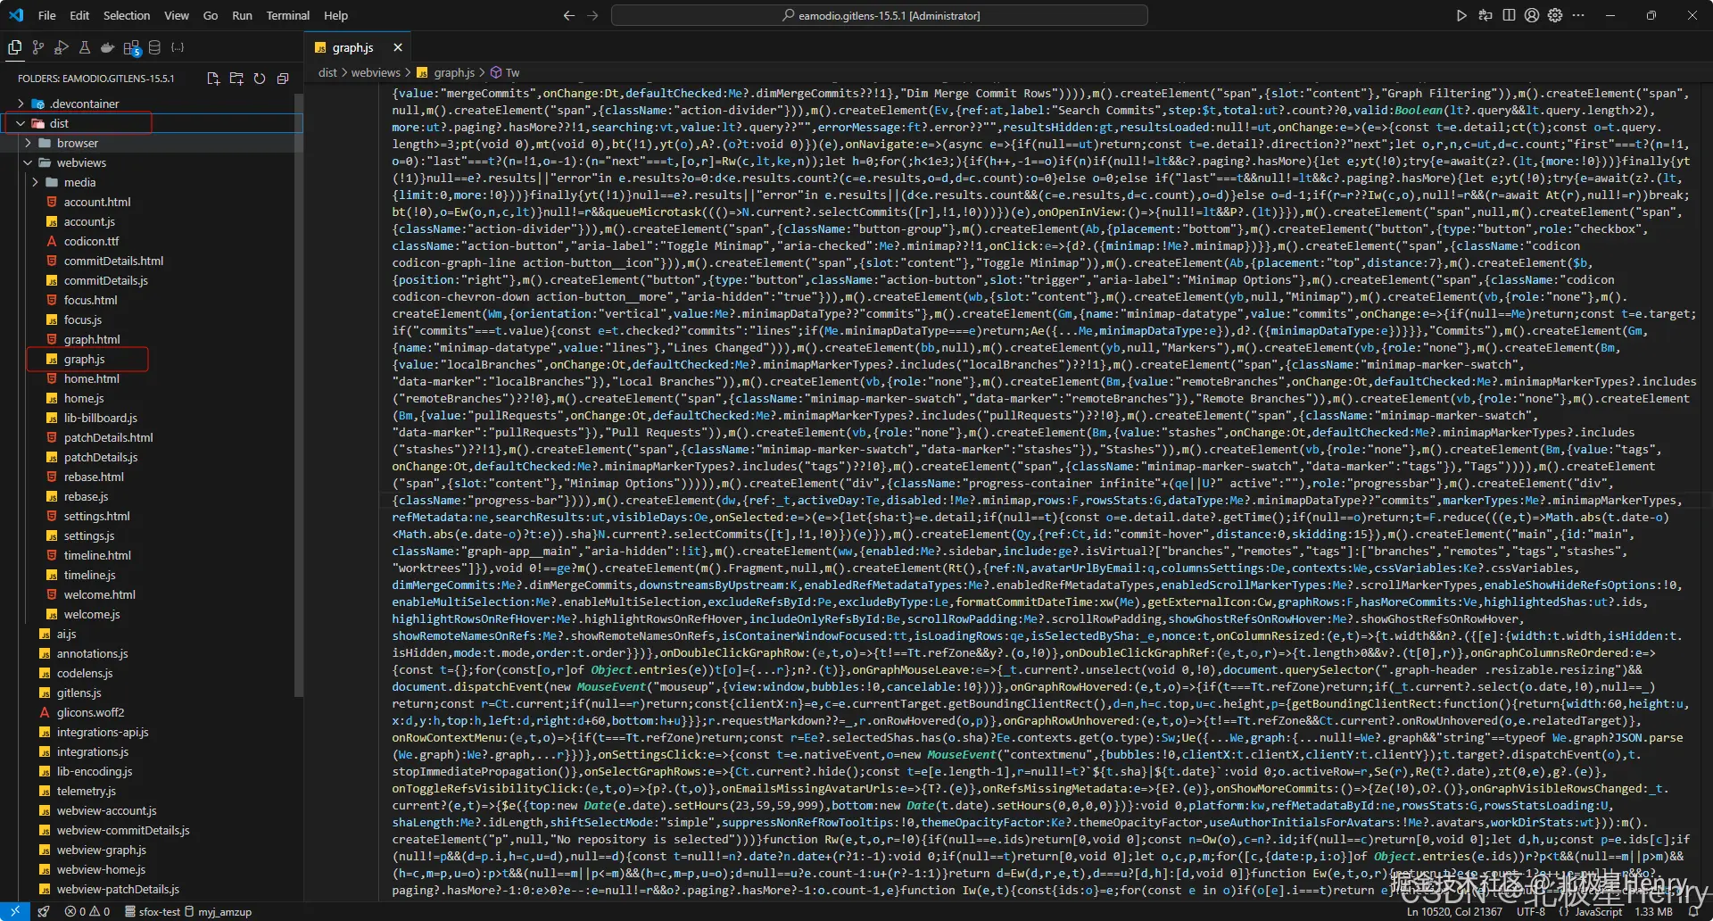Viewport: 1713px width, 921px height.
Task: Collapse the dist folder
Action: click(21, 123)
